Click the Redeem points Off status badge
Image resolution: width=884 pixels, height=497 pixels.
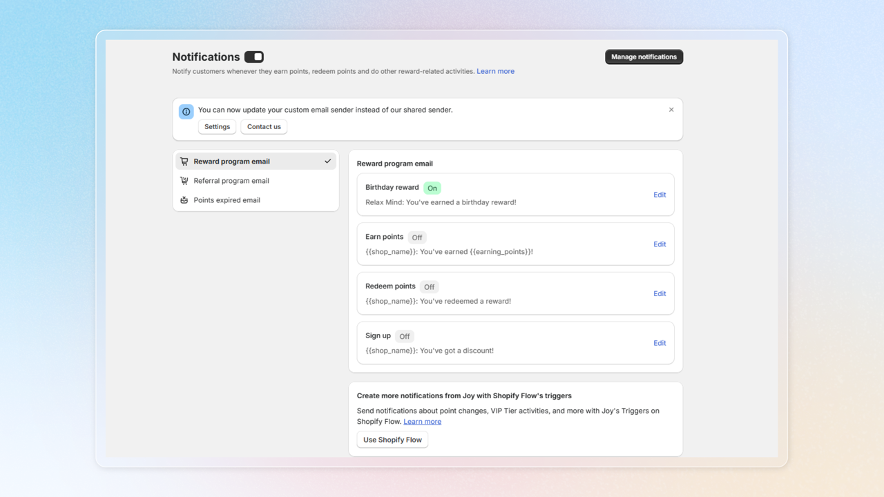click(430, 287)
